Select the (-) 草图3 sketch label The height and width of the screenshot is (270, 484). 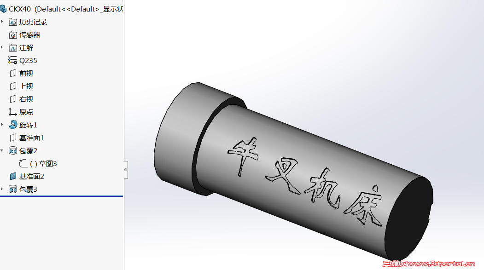(x=44, y=164)
